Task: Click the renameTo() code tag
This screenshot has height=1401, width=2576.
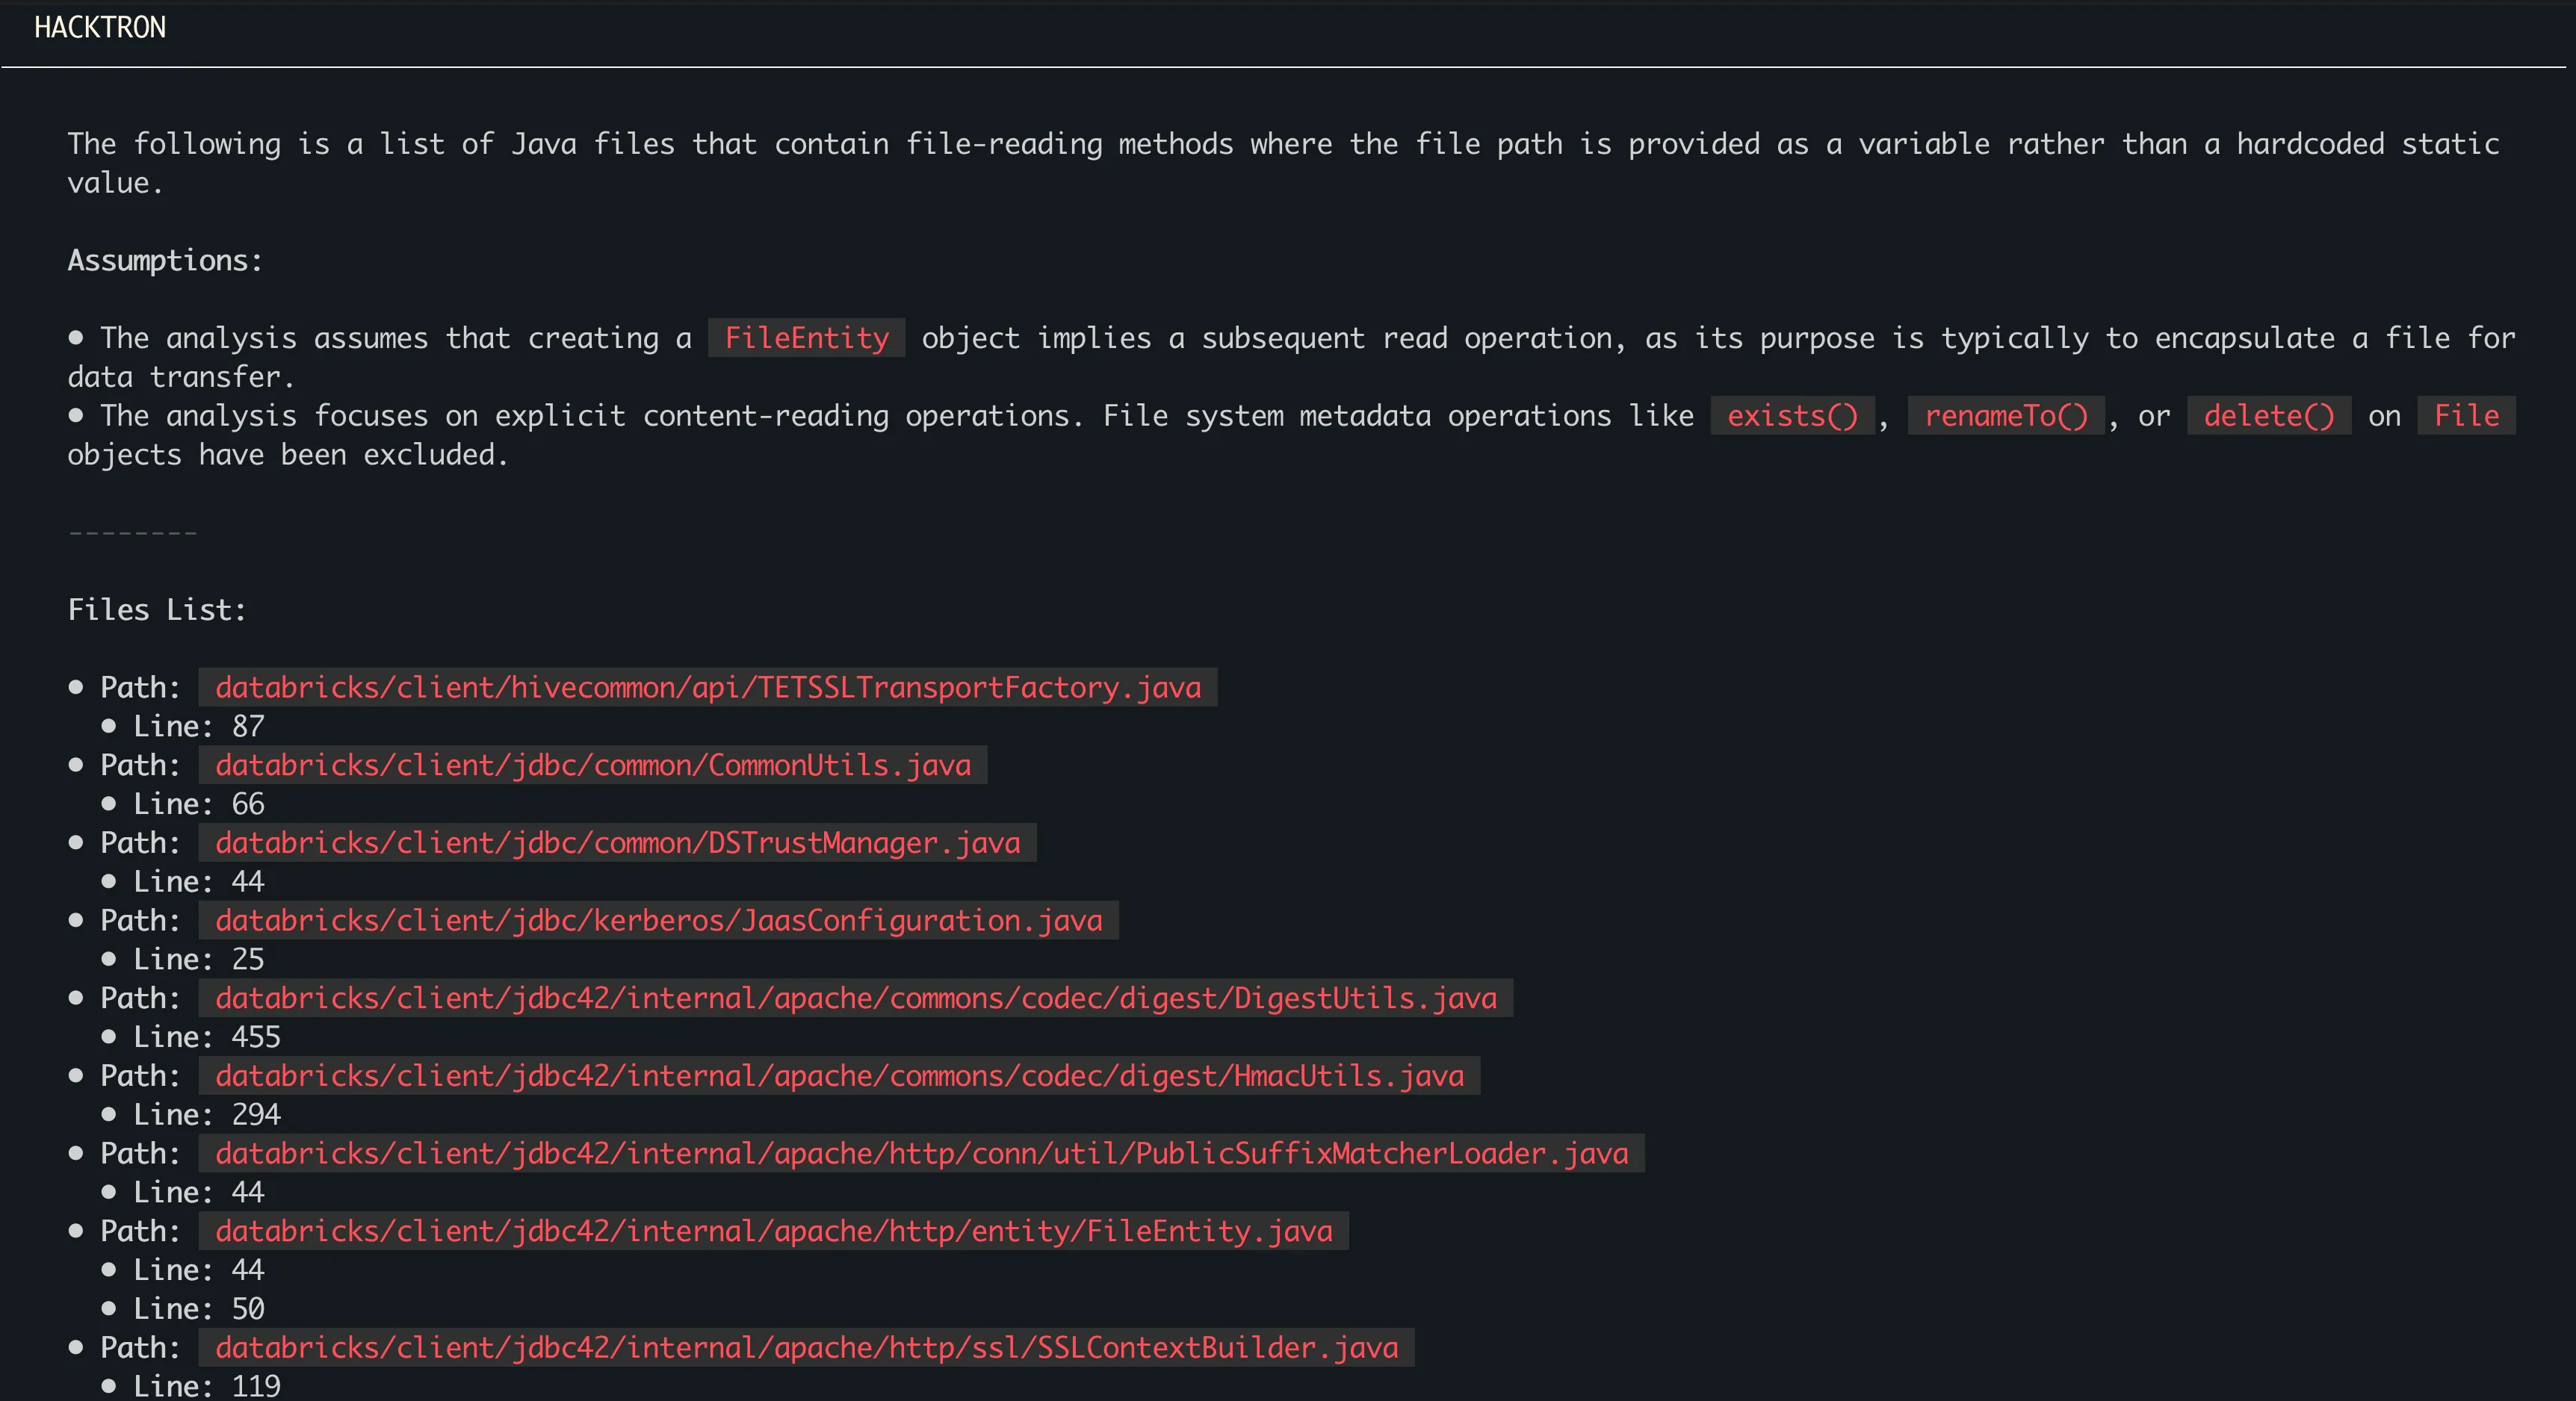Action: (x=2005, y=416)
